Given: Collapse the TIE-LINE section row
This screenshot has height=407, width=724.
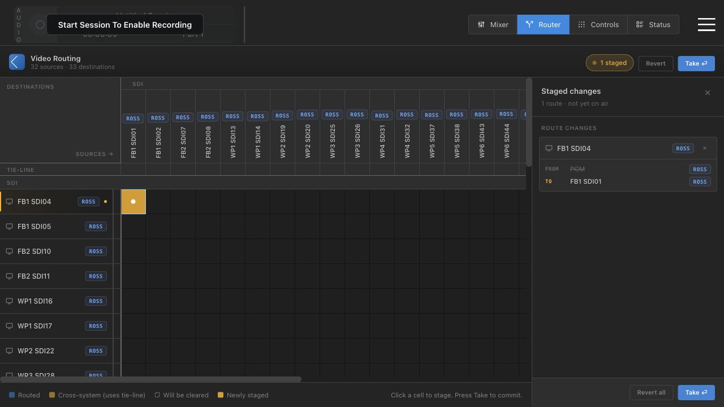Looking at the screenshot, I should (60, 170).
